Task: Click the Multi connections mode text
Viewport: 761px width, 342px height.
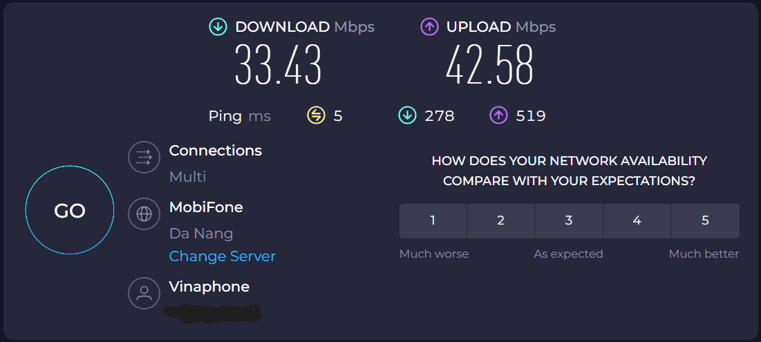Action: click(187, 177)
